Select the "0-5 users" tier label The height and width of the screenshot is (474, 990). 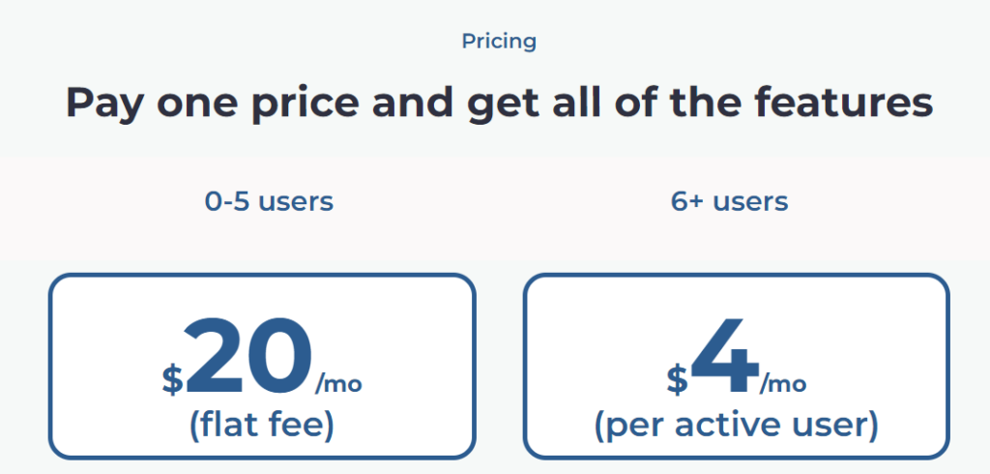tap(269, 202)
